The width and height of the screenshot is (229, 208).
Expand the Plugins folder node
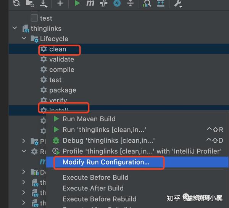(24, 141)
